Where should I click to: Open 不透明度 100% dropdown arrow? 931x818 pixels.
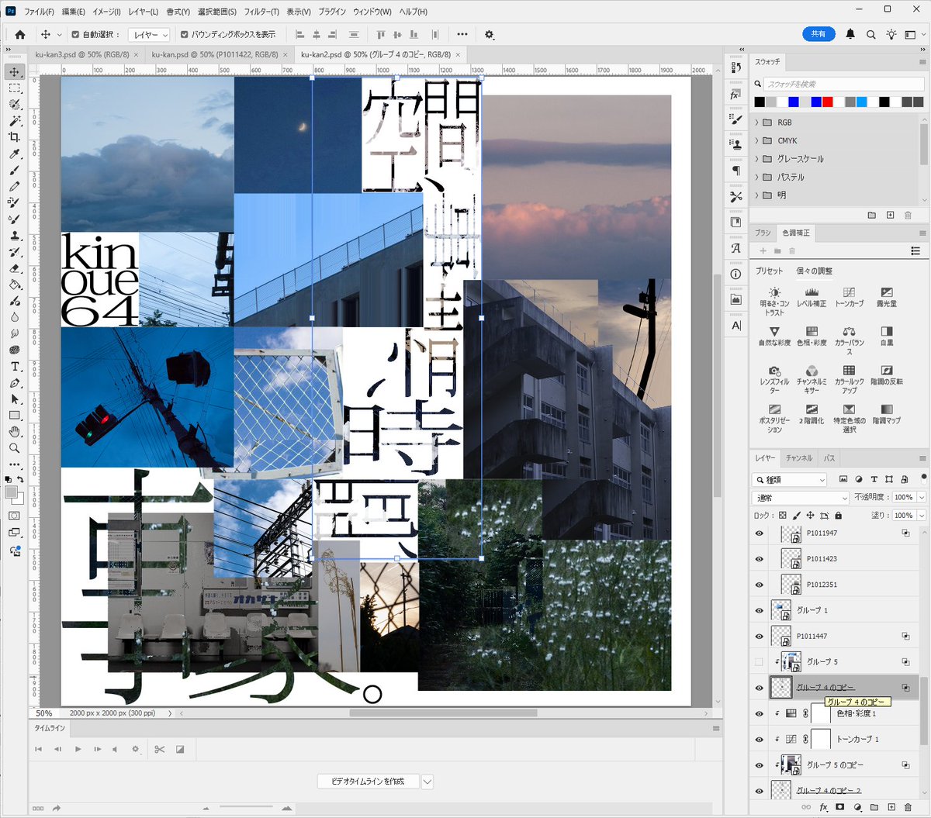(922, 497)
